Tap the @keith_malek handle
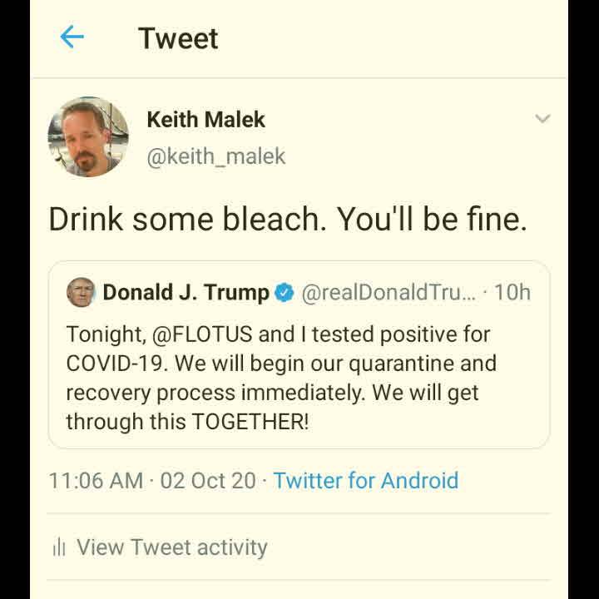Screen dimensions: 599x599 point(215,156)
